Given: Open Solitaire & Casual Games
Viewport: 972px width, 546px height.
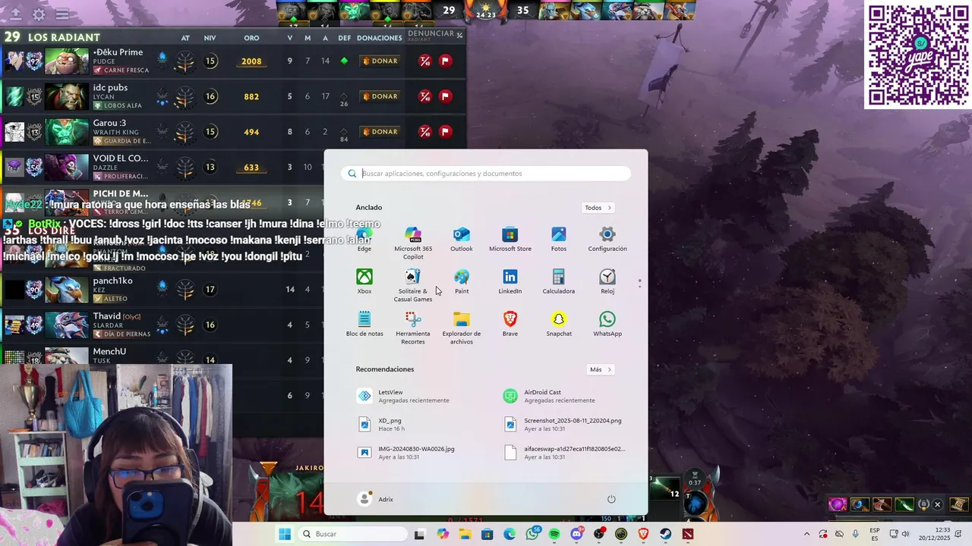Looking at the screenshot, I should click(413, 285).
